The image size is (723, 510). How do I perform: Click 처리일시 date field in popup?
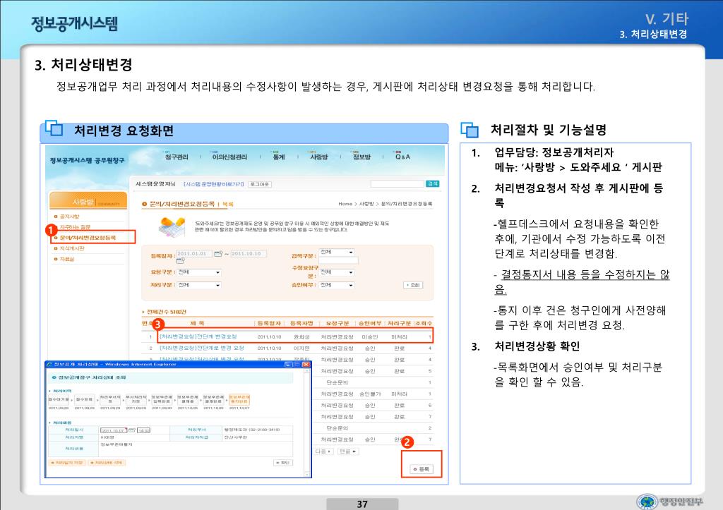(x=114, y=430)
